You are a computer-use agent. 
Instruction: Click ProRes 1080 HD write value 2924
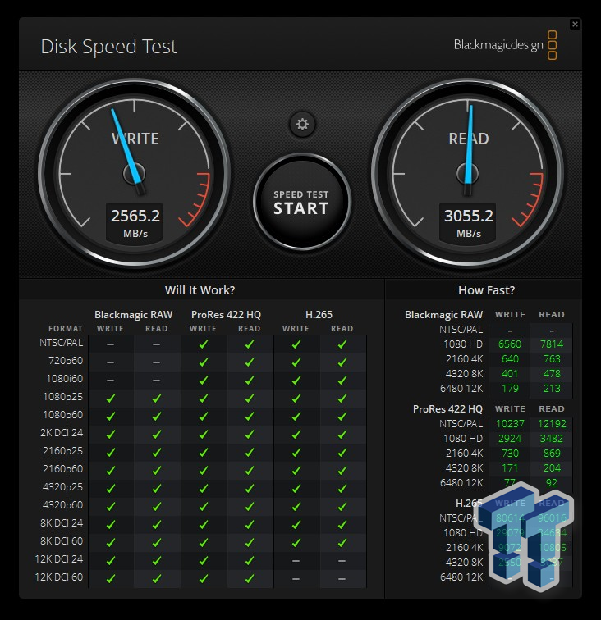tap(510, 439)
